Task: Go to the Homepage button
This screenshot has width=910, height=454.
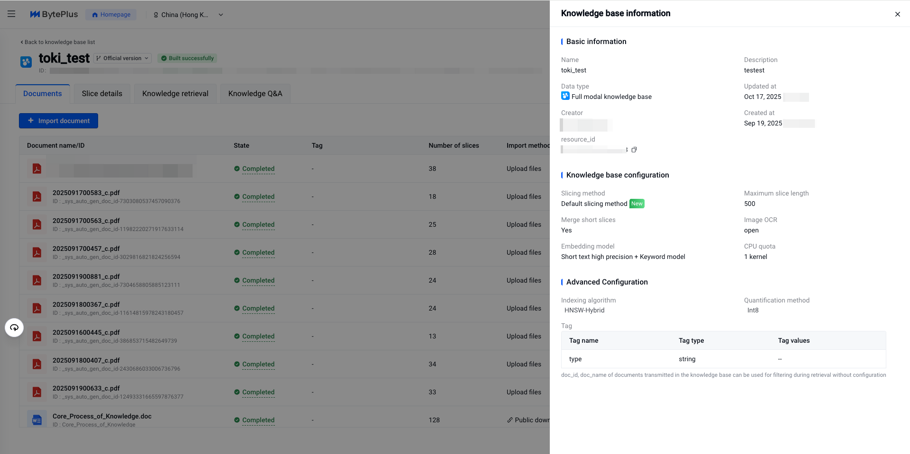Action: [x=111, y=15]
